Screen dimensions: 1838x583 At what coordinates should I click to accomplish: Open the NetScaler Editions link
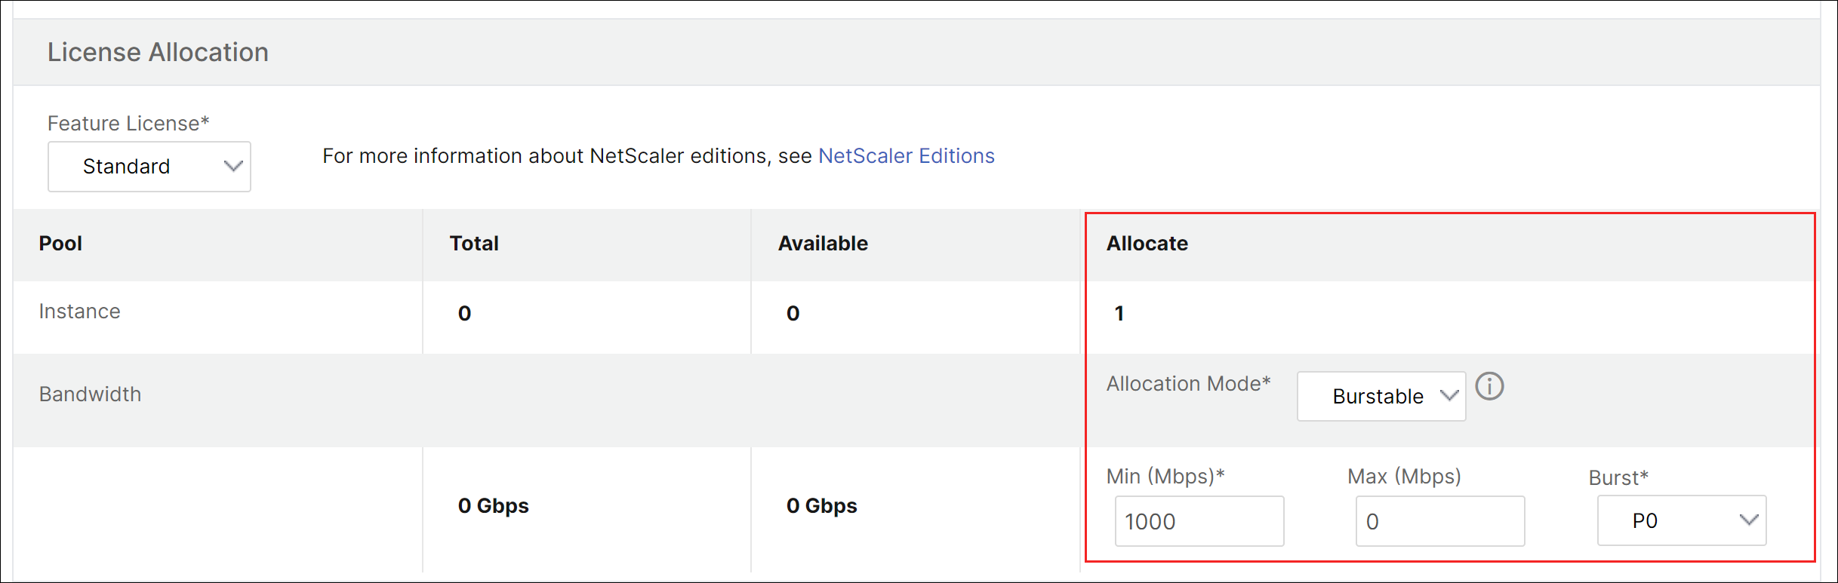pyautogui.click(x=906, y=156)
